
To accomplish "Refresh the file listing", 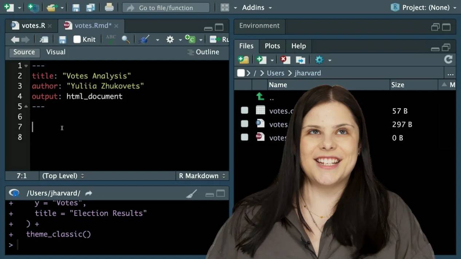I will (x=448, y=60).
